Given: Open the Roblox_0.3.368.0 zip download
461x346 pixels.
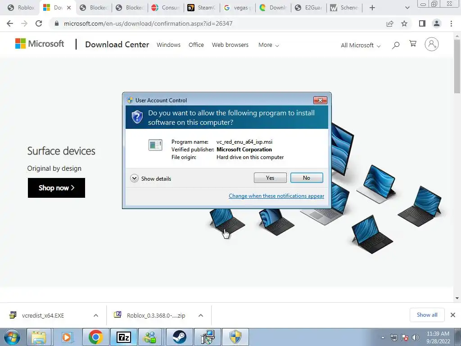Looking at the screenshot, I should click(156, 315).
